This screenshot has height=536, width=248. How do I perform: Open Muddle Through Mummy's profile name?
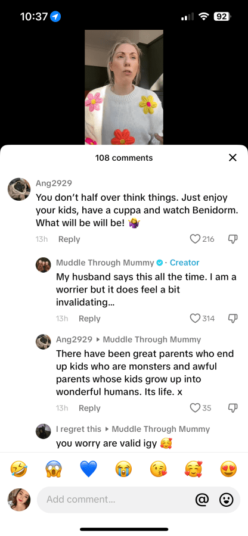[105, 263]
